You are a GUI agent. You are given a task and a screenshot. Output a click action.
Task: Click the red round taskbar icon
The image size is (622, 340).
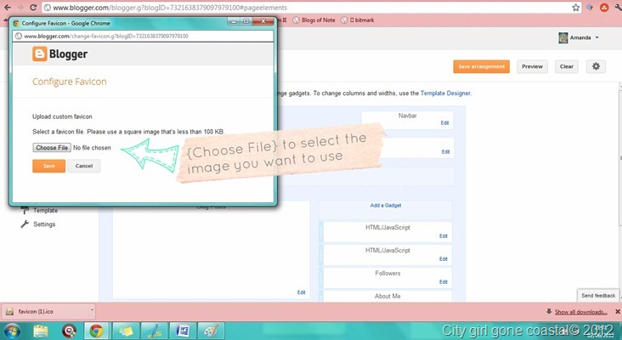[69, 331]
